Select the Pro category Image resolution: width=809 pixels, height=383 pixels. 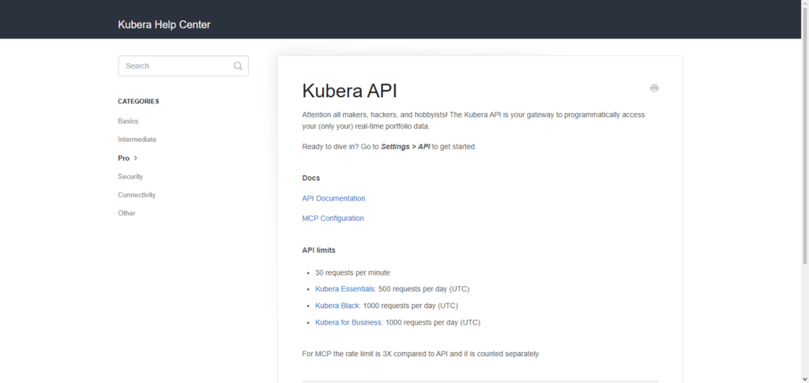tap(124, 158)
